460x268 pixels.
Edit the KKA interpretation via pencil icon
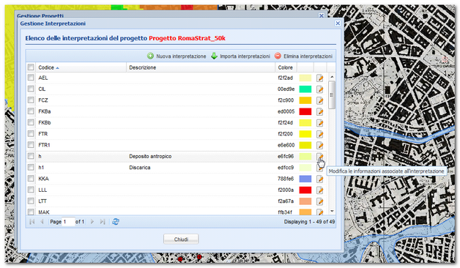click(320, 179)
